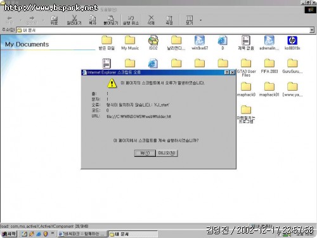This screenshot has height=238, width=317.
Task: Select the win9xe67 file icon
Action: 200,43
